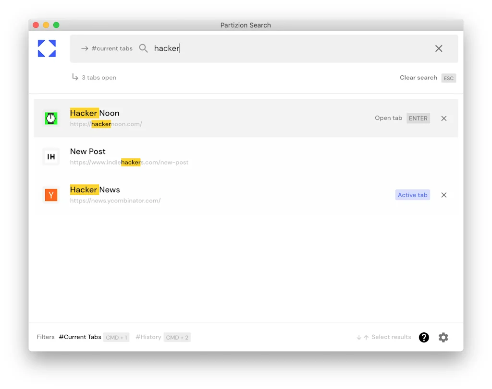Click the #current tabs filter tag
Viewport: 492px width, 389px height.
click(x=112, y=48)
